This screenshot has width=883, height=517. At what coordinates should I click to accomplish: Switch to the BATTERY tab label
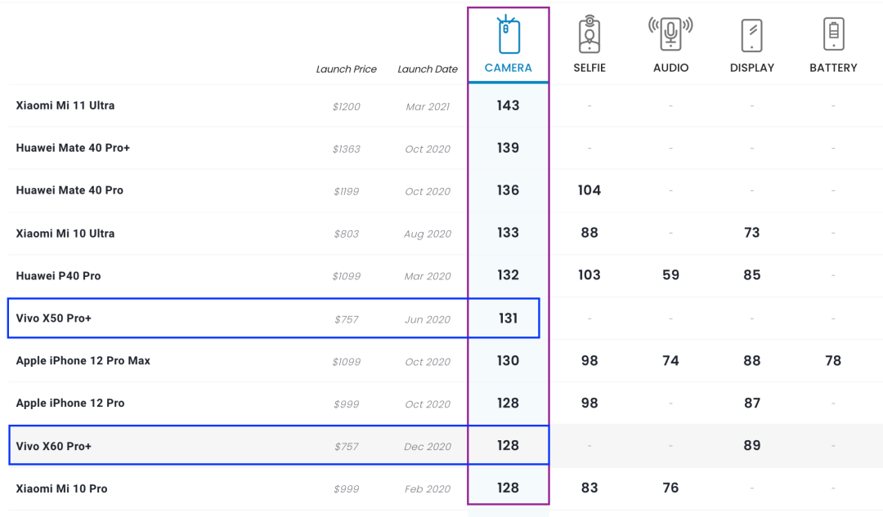coord(833,68)
